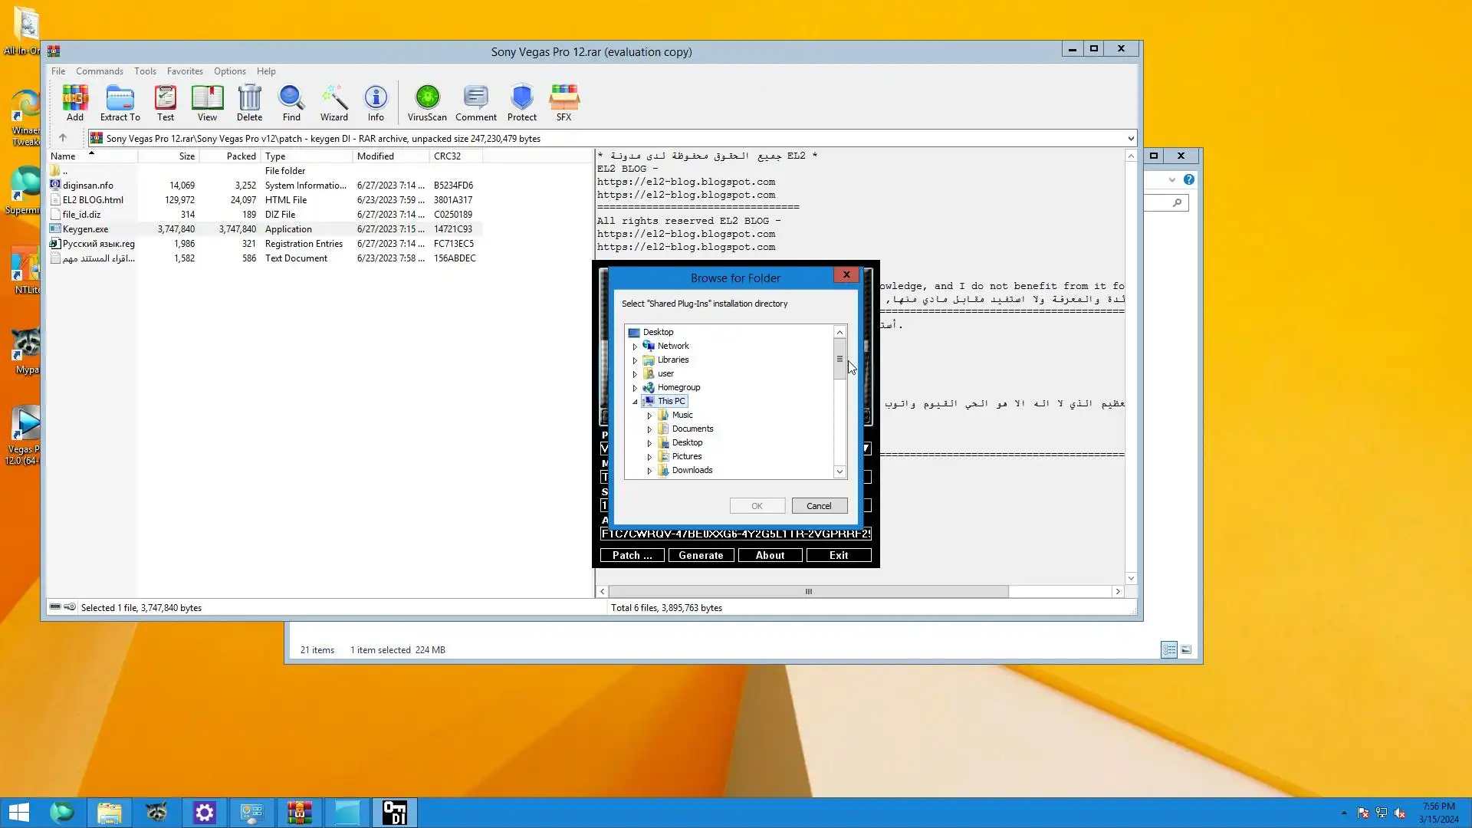Open the archive path dropdown
The width and height of the screenshot is (1472, 828).
coord(1130,139)
